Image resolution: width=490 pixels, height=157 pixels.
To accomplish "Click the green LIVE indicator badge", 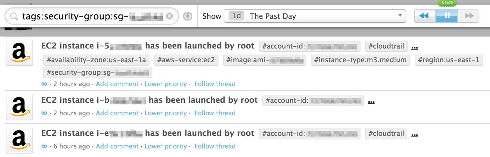I will [x=447, y=3].
